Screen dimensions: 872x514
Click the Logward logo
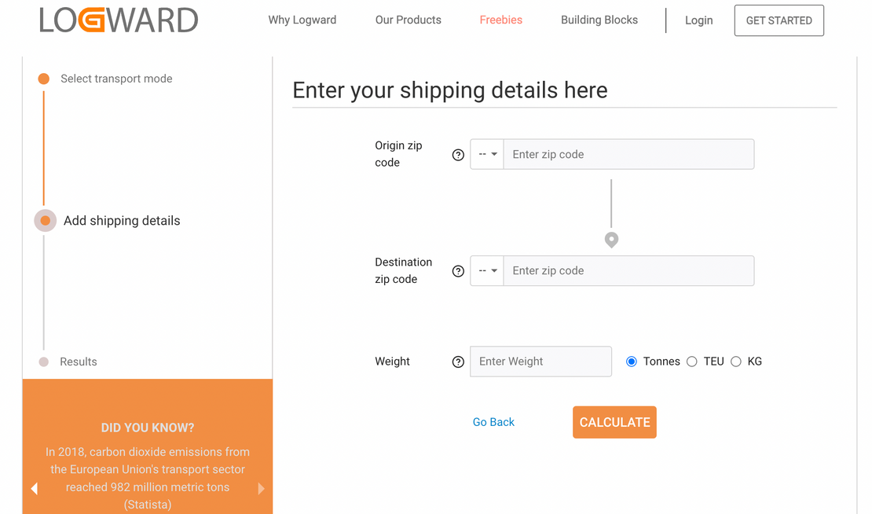coord(119,20)
